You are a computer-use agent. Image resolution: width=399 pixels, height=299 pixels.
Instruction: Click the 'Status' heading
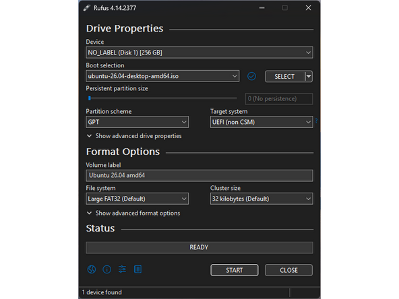[x=100, y=228]
